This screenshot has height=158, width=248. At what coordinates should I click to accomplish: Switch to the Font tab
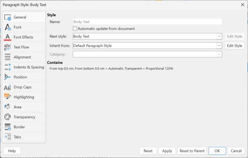pos(17,27)
